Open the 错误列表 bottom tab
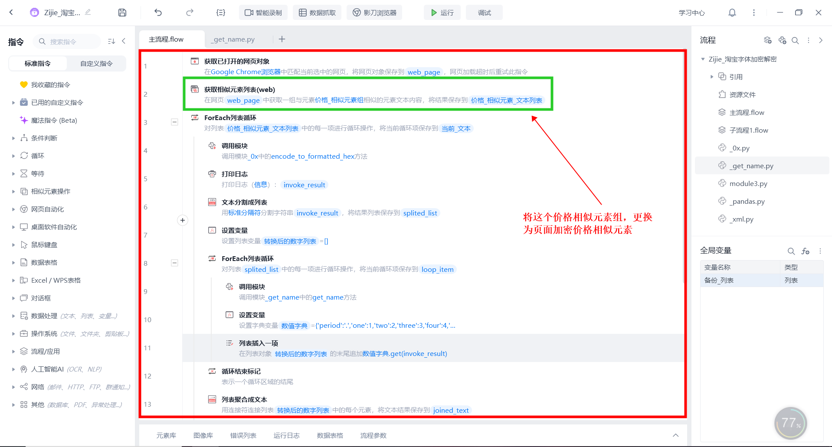832x447 pixels. [x=243, y=435]
